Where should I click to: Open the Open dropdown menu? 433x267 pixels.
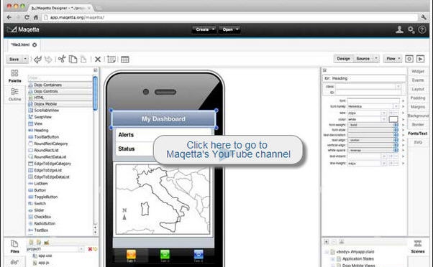tap(229, 29)
